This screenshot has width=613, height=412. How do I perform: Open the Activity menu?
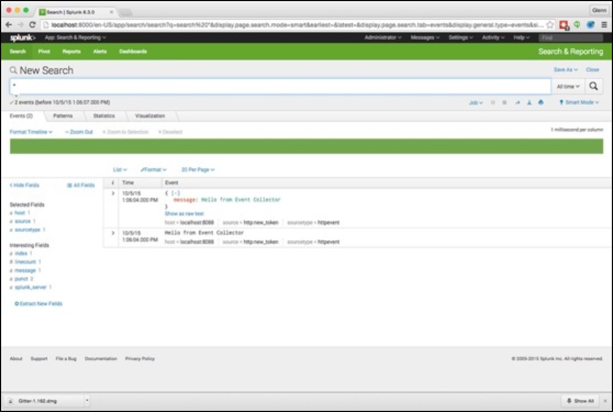tap(493, 38)
